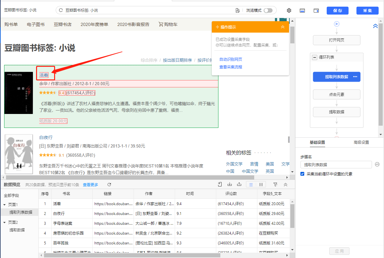Screen dimensions: 384x258
Task: Open the 购书单 menu item
Action: coord(11,24)
